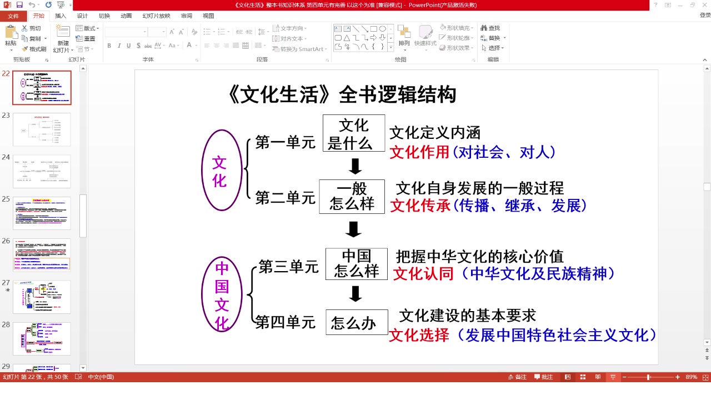Open the New Slide (新建幻灯片) dropdown

coord(72,50)
